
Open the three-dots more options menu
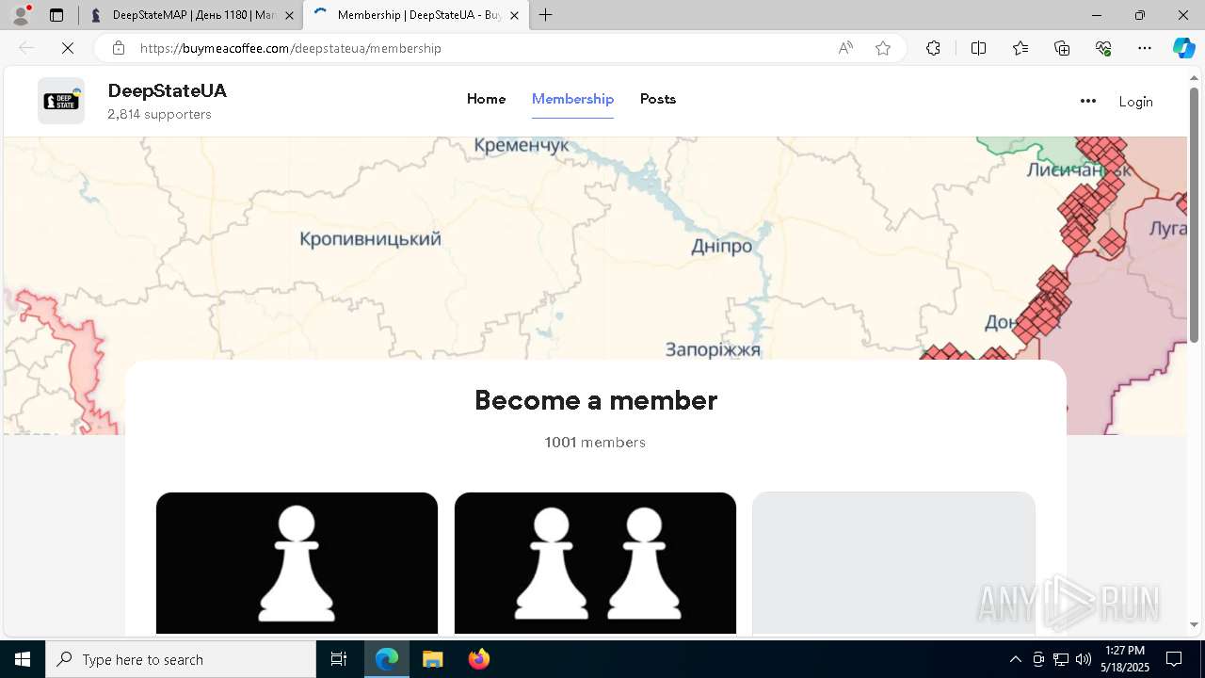tap(1088, 102)
